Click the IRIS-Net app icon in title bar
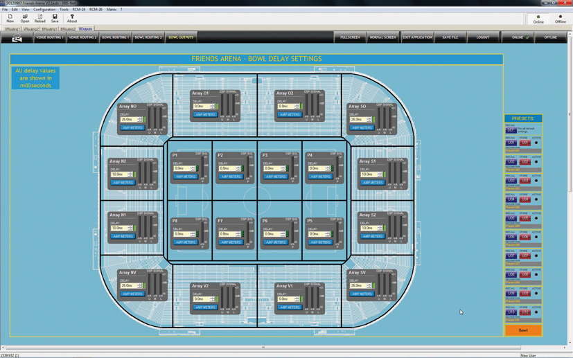This screenshot has width=573, height=358. (3, 3)
